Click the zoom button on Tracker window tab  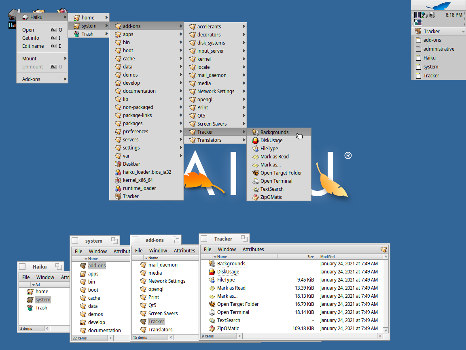244,238
